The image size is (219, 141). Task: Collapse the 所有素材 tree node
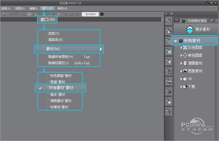[176, 41]
